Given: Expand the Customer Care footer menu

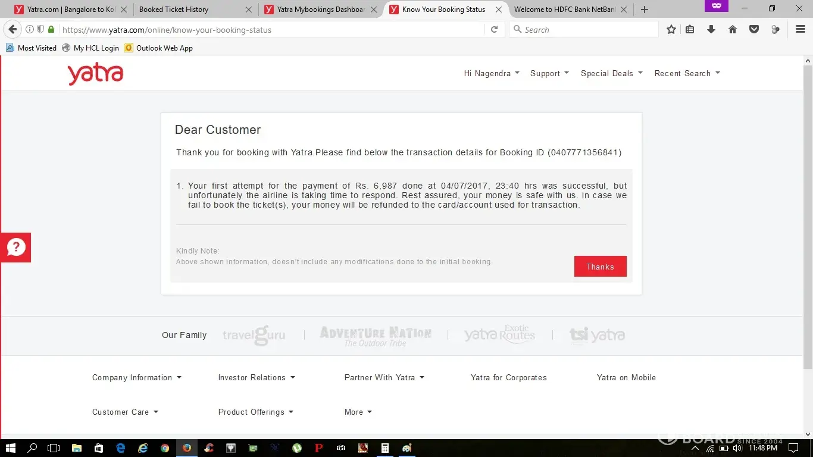Looking at the screenshot, I should [x=125, y=412].
